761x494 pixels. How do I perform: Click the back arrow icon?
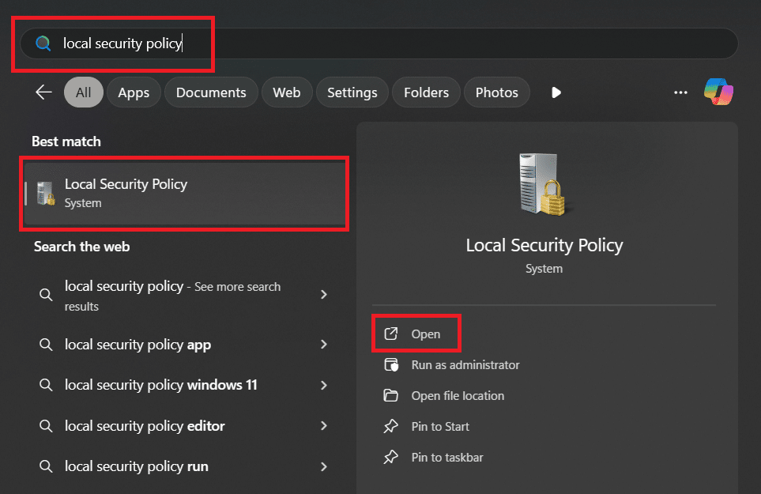[x=43, y=92]
